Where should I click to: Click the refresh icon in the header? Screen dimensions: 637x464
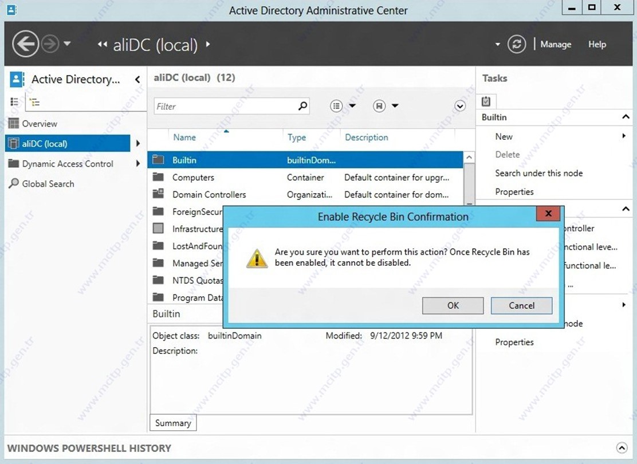tap(516, 44)
